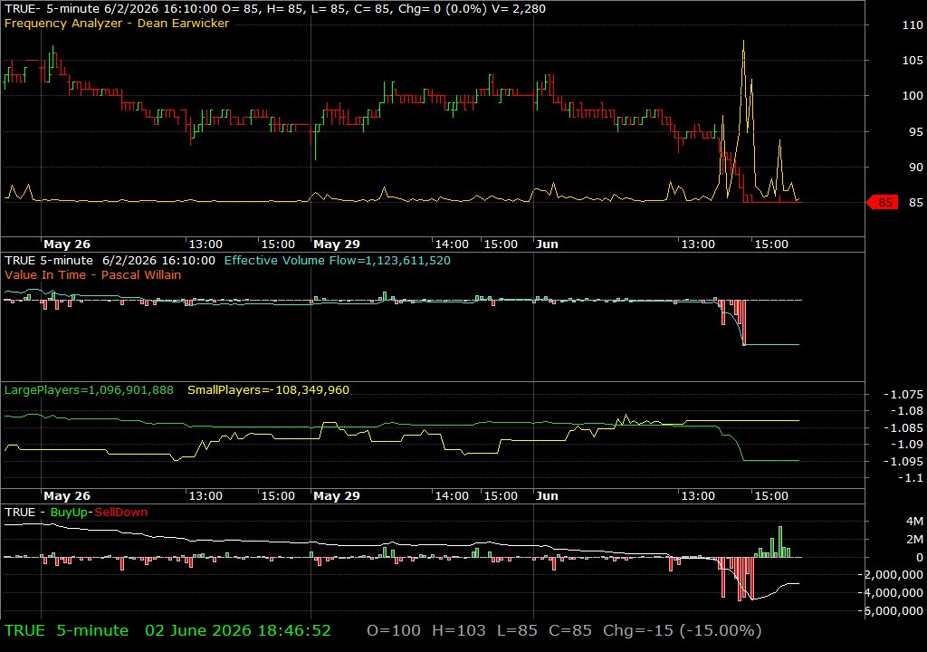Click the Value In Time - Pascal Willain label
The image size is (927, 652).
[x=93, y=274]
